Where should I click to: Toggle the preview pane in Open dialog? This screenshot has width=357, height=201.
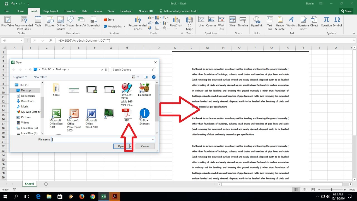pos(146,77)
